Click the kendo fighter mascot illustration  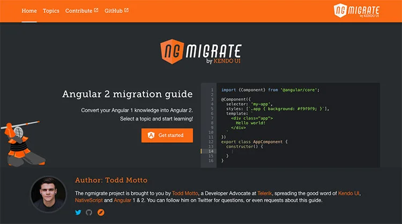click(x=23, y=144)
